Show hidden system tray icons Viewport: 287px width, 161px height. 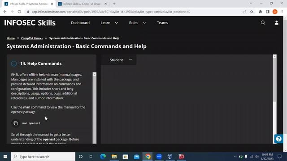[x=235, y=157]
